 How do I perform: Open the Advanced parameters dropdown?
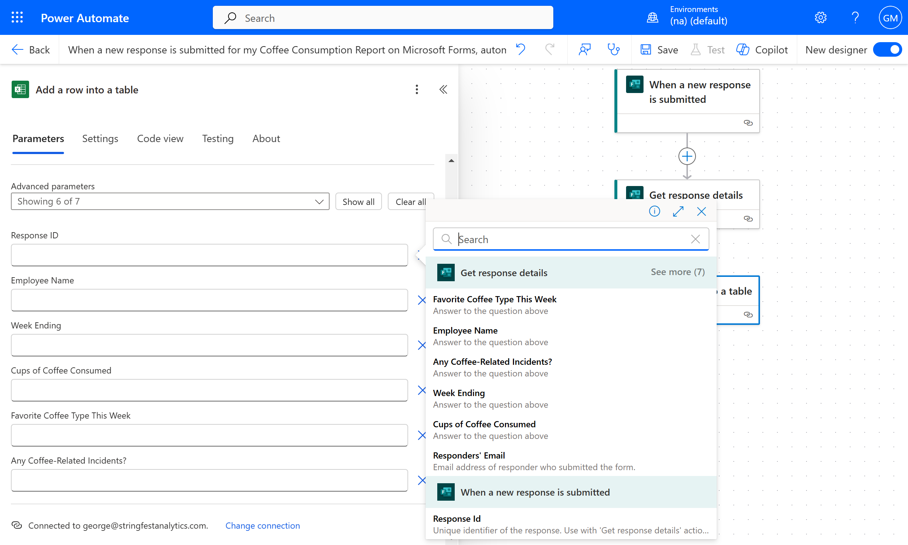(x=170, y=202)
